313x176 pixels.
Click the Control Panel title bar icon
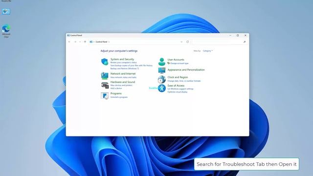[x=68, y=35]
